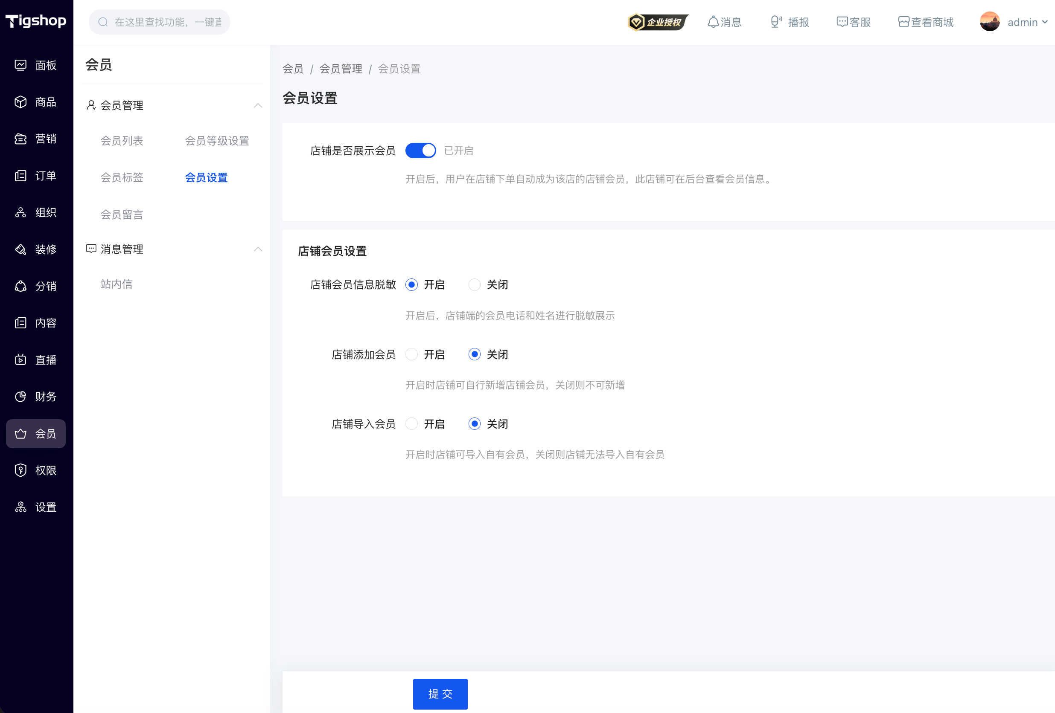Open the 面板 dashboard sidebar icon
The image size is (1055, 713).
pyautogui.click(x=20, y=65)
